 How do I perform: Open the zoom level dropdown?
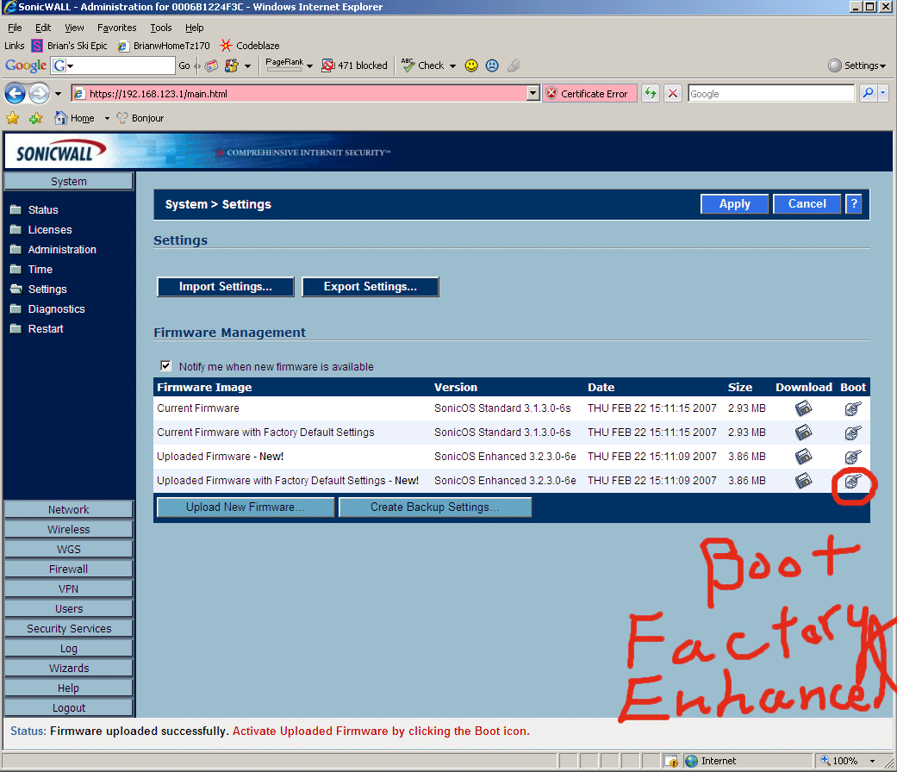[872, 761]
